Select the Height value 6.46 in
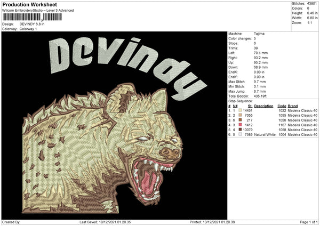The height and width of the screenshot is (226, 320). pyautogui.click(x=312, y=13)
